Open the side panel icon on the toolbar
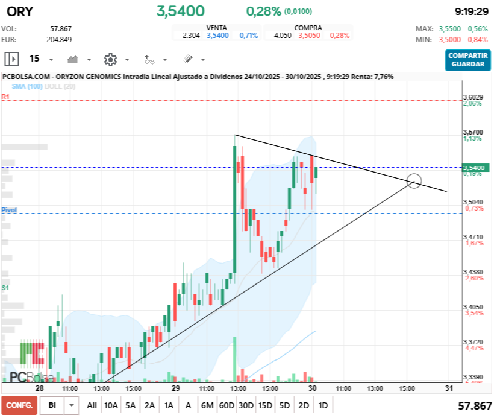500x418 pixels. tap(11, 59)
